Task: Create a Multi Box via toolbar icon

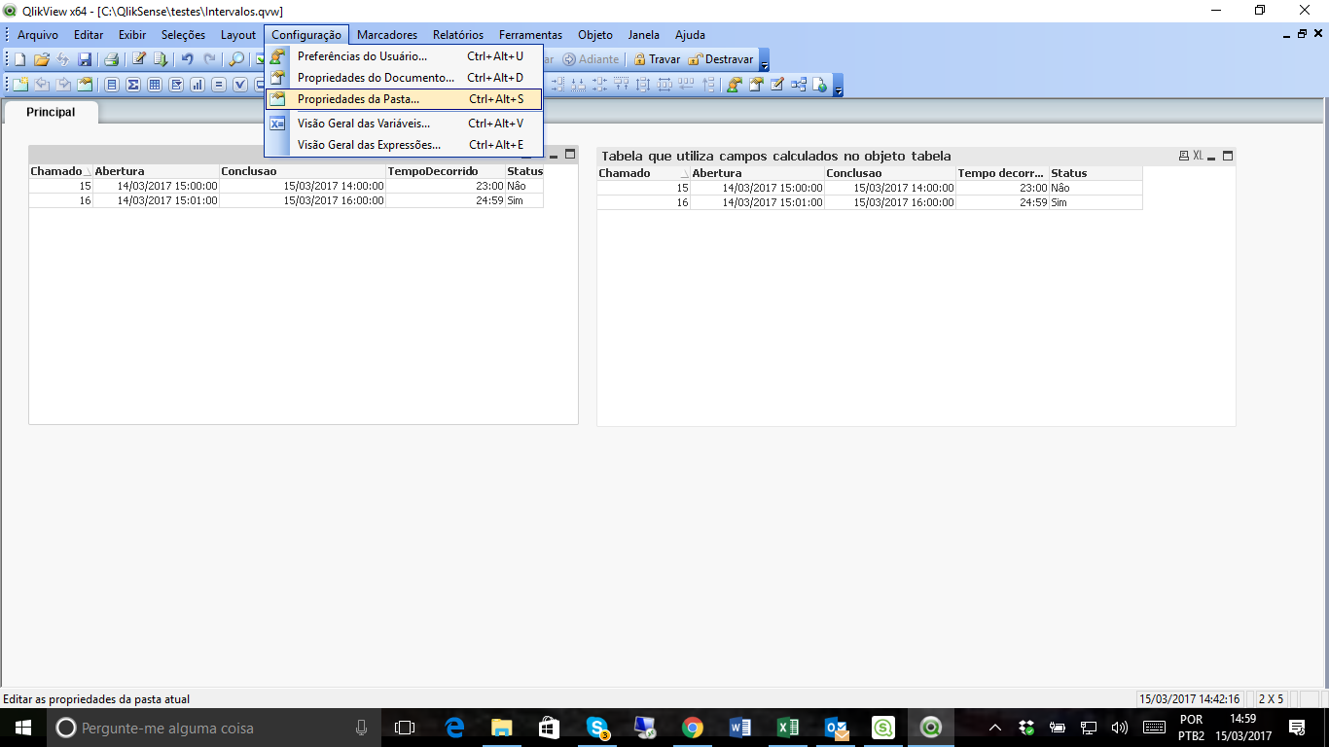Action: [x=176, y=85]
